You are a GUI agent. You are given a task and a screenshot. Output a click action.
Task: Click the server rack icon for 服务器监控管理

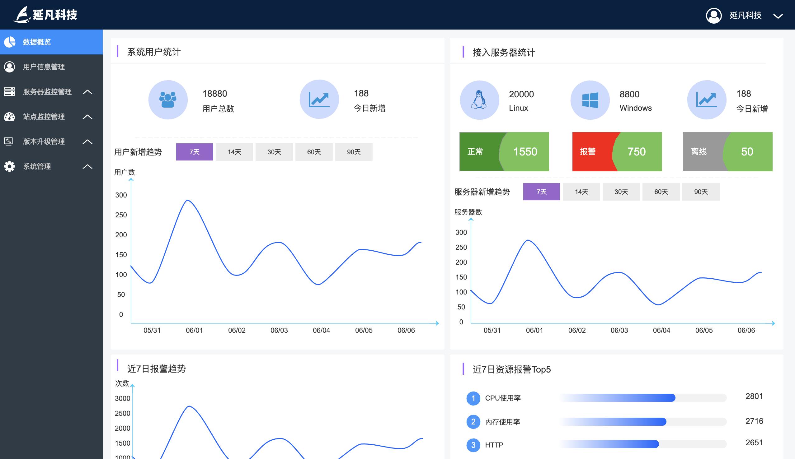(9, 92)
